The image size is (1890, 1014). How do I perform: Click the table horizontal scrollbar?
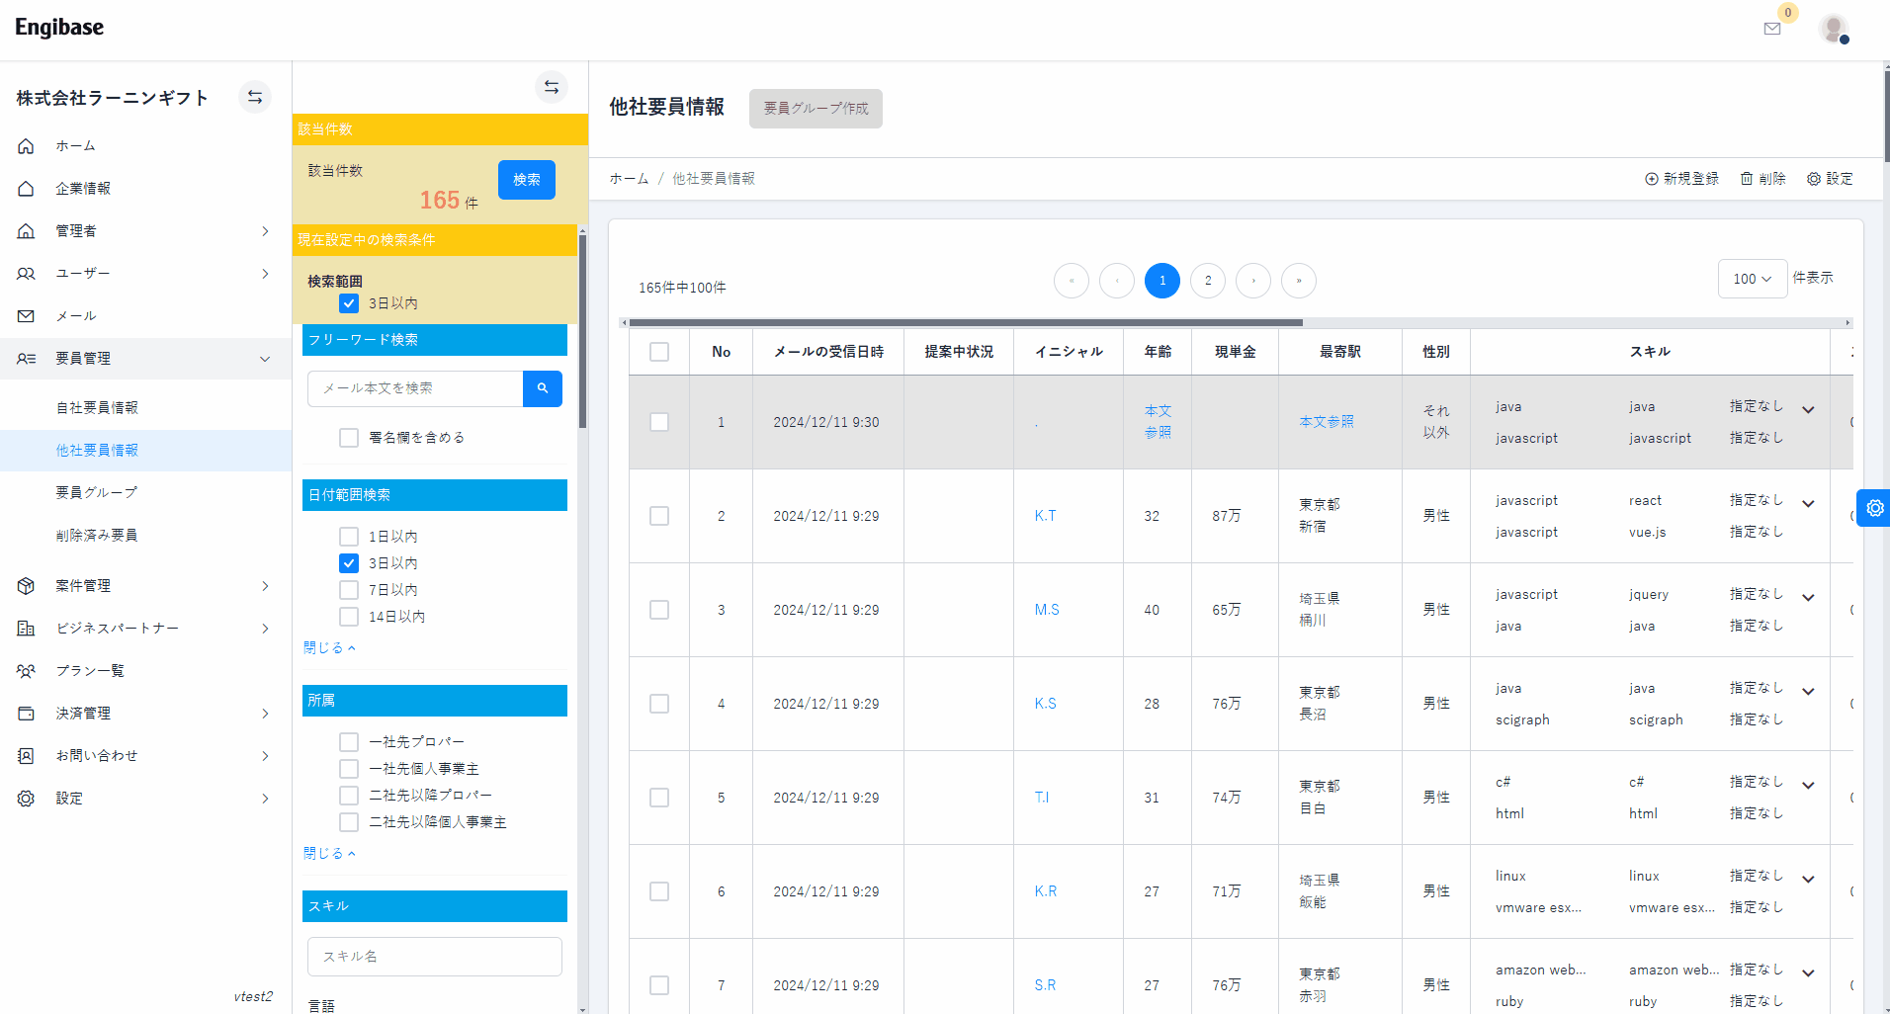(x=965, y=322)
